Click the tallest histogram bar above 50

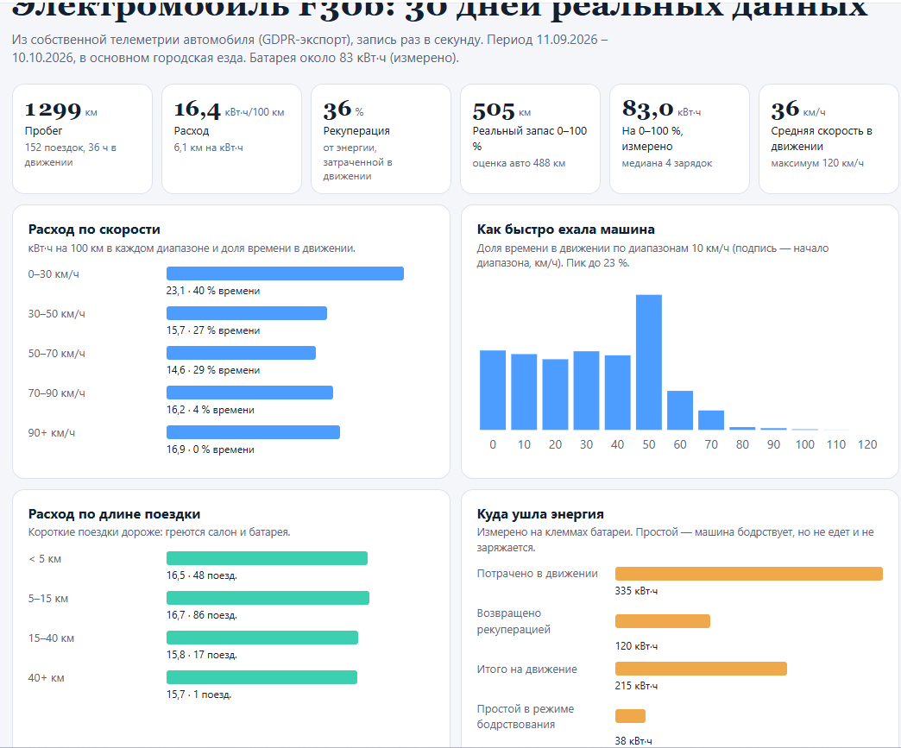click(x=649, y=362)
